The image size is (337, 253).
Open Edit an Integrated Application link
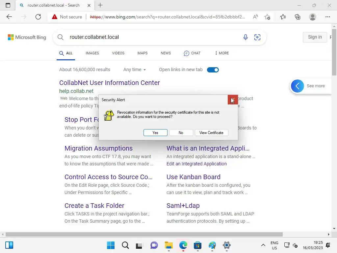tap(196, 164)
